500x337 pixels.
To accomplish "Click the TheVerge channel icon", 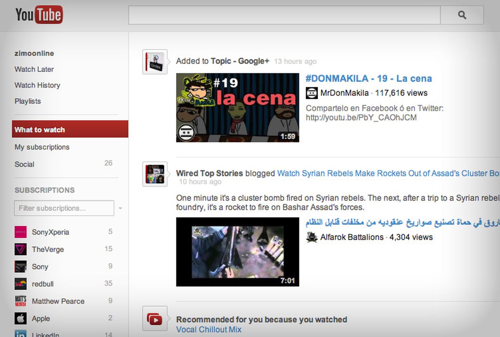I will pyautogui.click(x=21, y=249).
